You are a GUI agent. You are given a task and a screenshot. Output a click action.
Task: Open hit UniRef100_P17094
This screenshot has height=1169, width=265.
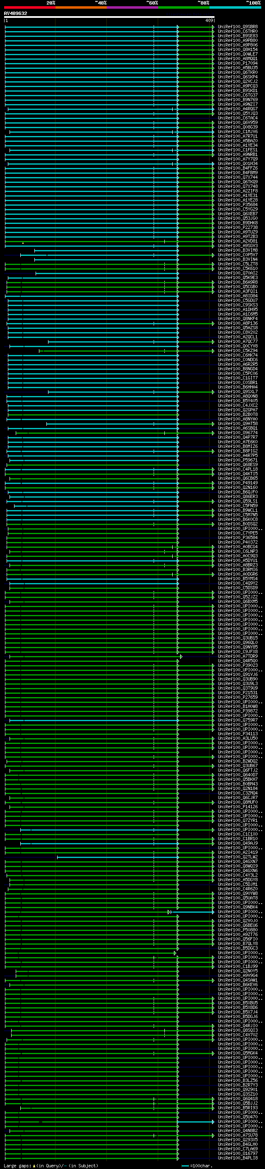(x=237, y=63)
